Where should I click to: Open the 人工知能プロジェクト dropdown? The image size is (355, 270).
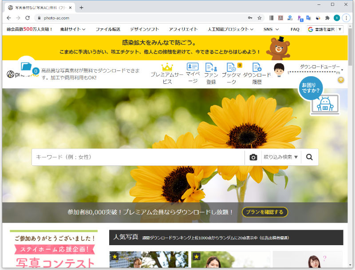[x=230, y=29]
